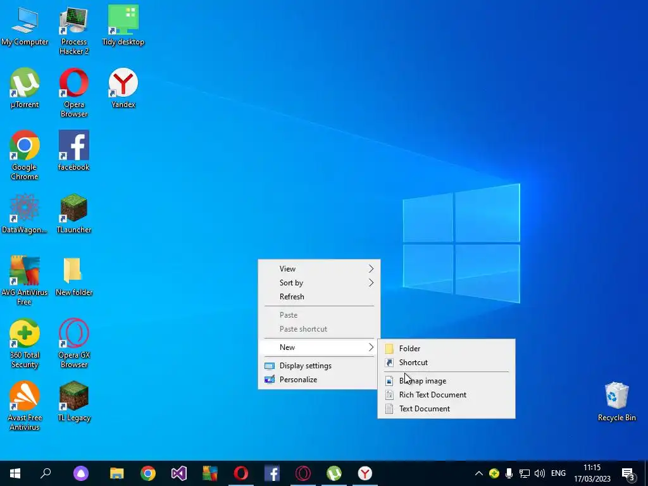Screen dimensions: 648x486
Task: Create a new Folder from submenu
Action: coord(446,349)
